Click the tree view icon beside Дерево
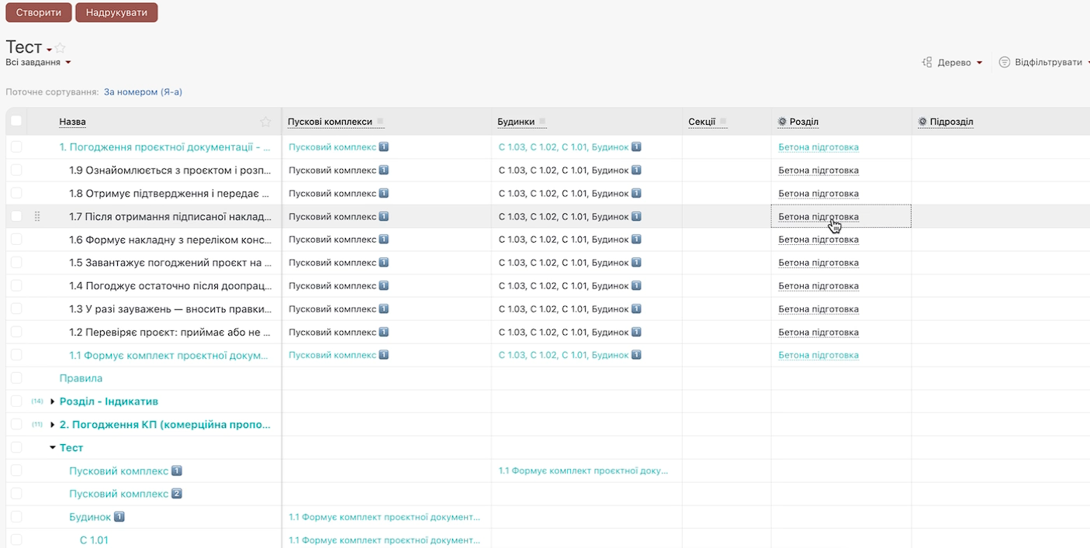The height and width of the screenshot is (548, 1090). [x=926, y=63]
